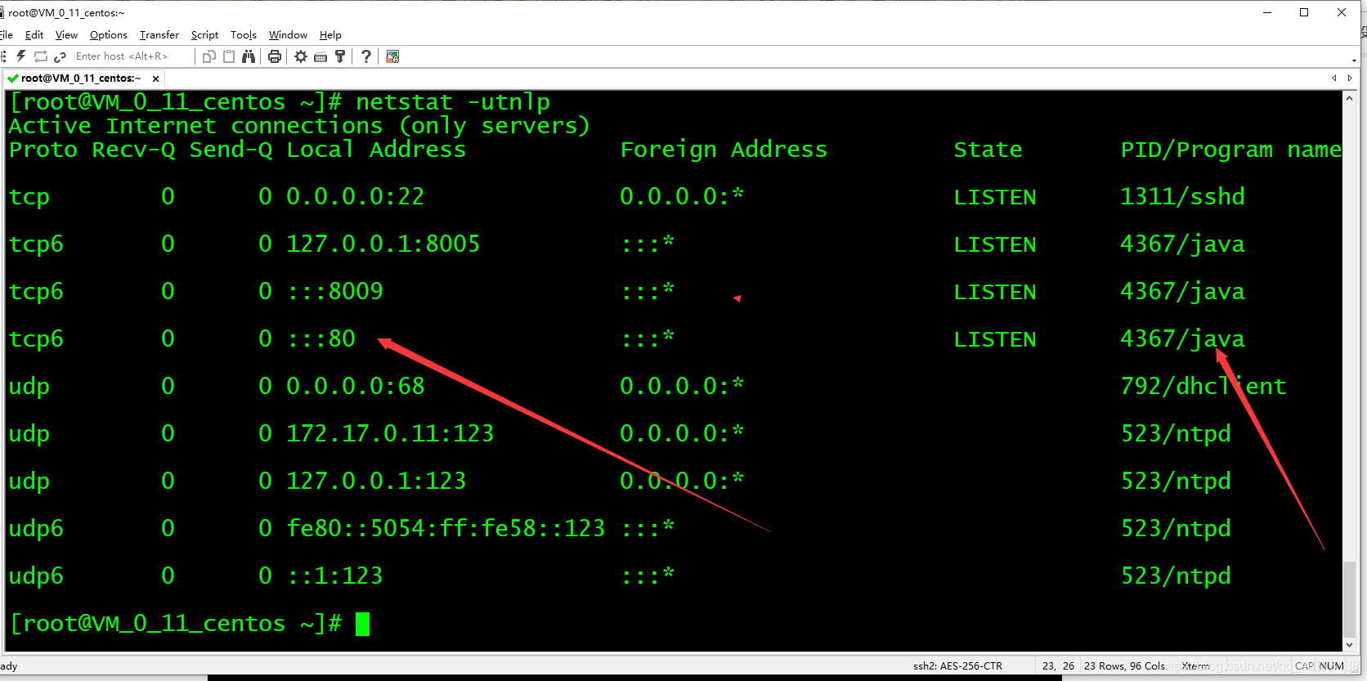The height and width of the screenshot is (681, 1367).
Task: Click the terminal cursor at the prompt
Action: click(363, 624)
